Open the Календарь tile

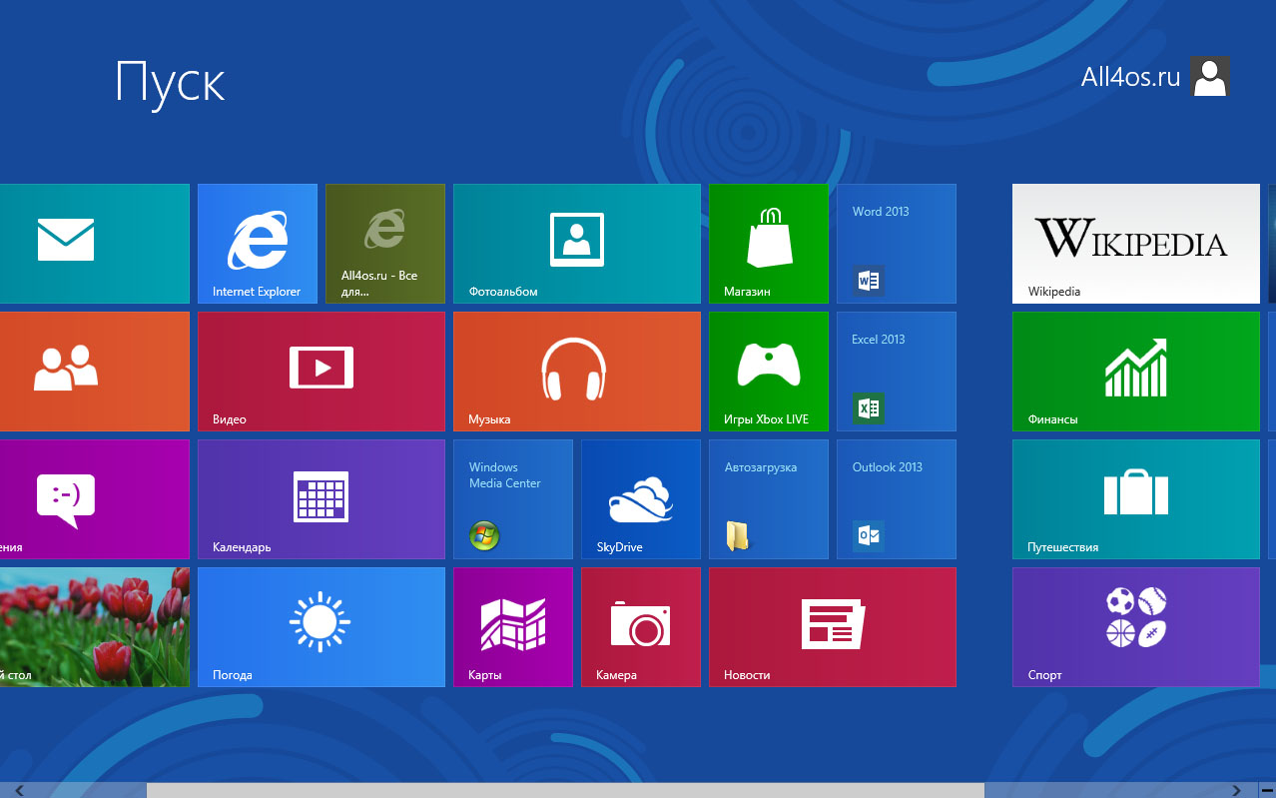point(321,499)
